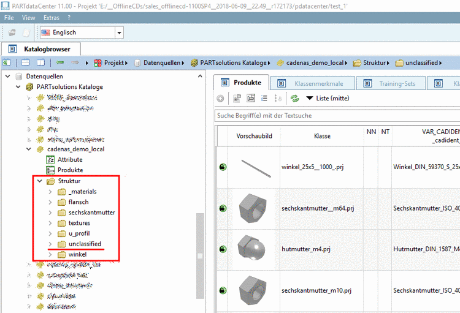Click the sort order icon in Produkte toolbar

point(278,98)
